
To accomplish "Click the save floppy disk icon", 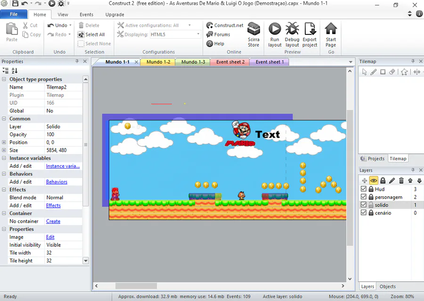I will coord(15,3).
